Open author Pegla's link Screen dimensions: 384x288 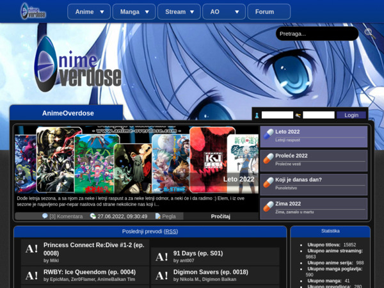(x=169, y=216)
